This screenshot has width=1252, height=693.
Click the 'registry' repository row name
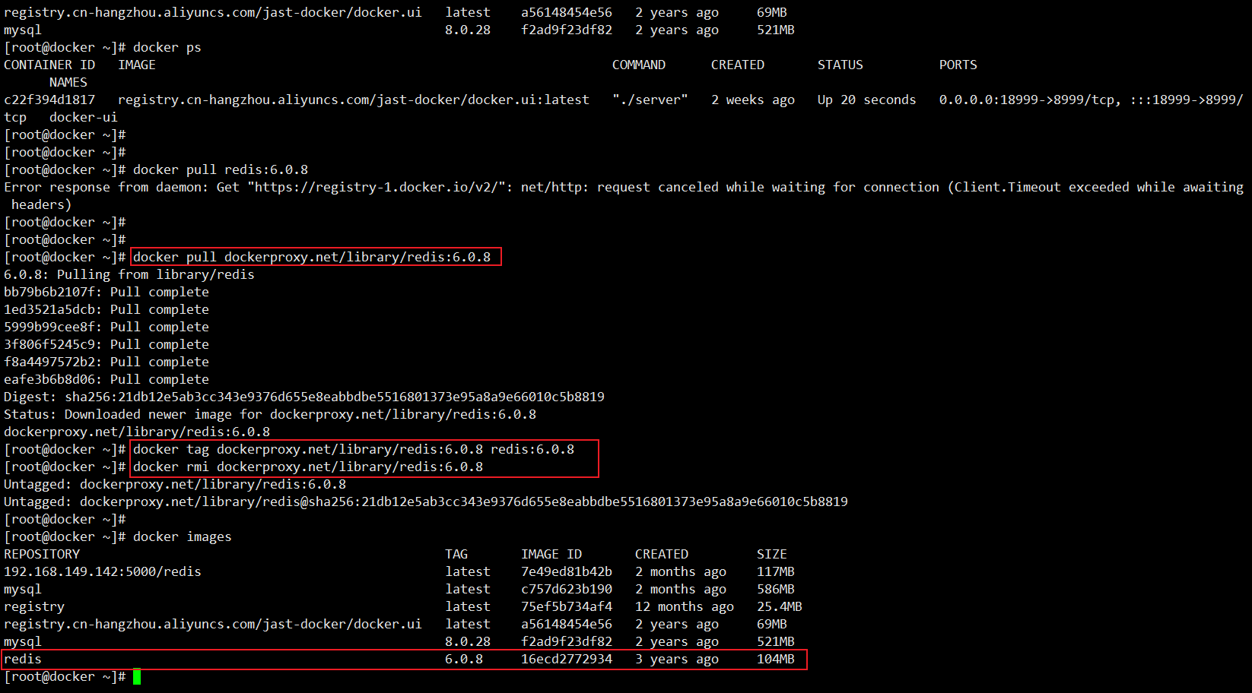tap(34, 606)
